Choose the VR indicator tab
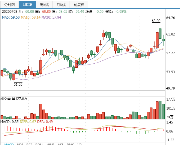 point(80,144)
